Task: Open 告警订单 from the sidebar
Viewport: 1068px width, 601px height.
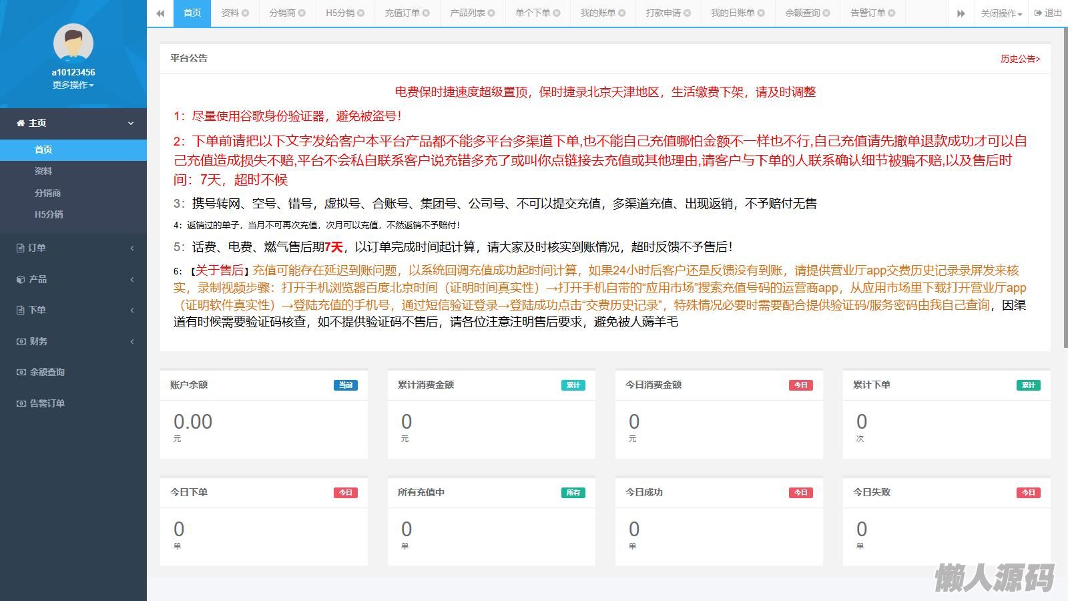Action: pyautogui.click(x=47, y=403)
